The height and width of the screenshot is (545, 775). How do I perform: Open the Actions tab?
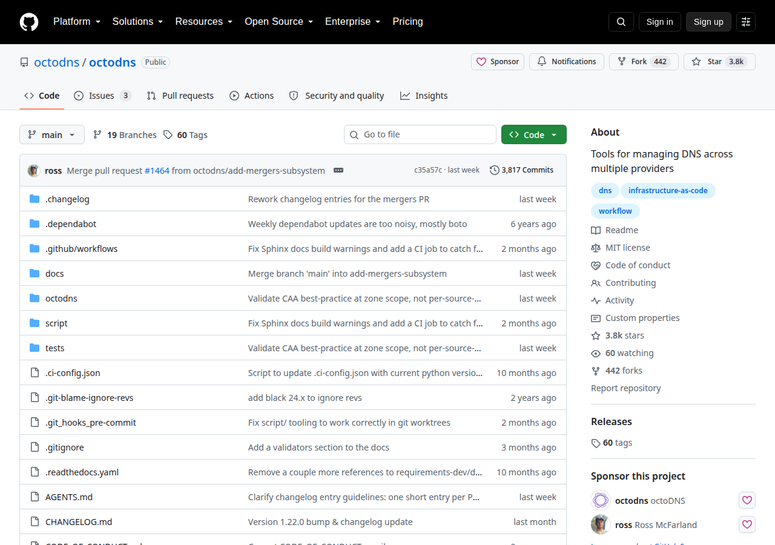pos(252,96)
